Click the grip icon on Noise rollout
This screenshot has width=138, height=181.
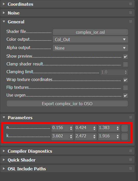pyautogui.click(x=130, y=12)
